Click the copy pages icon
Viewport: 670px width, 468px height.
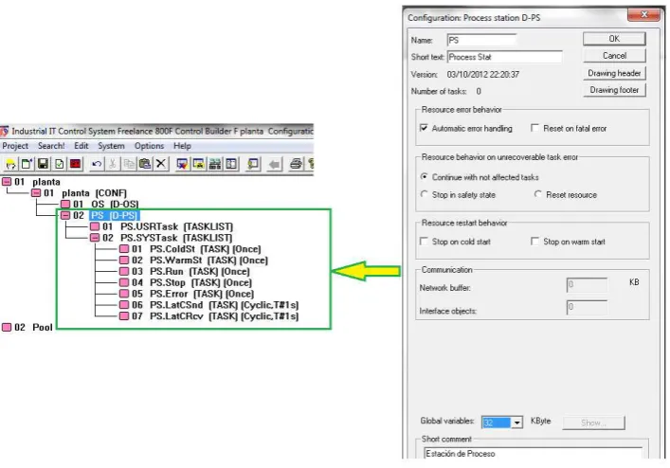129,164
